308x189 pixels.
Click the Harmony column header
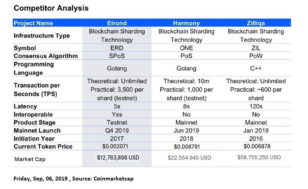point(186,23)
